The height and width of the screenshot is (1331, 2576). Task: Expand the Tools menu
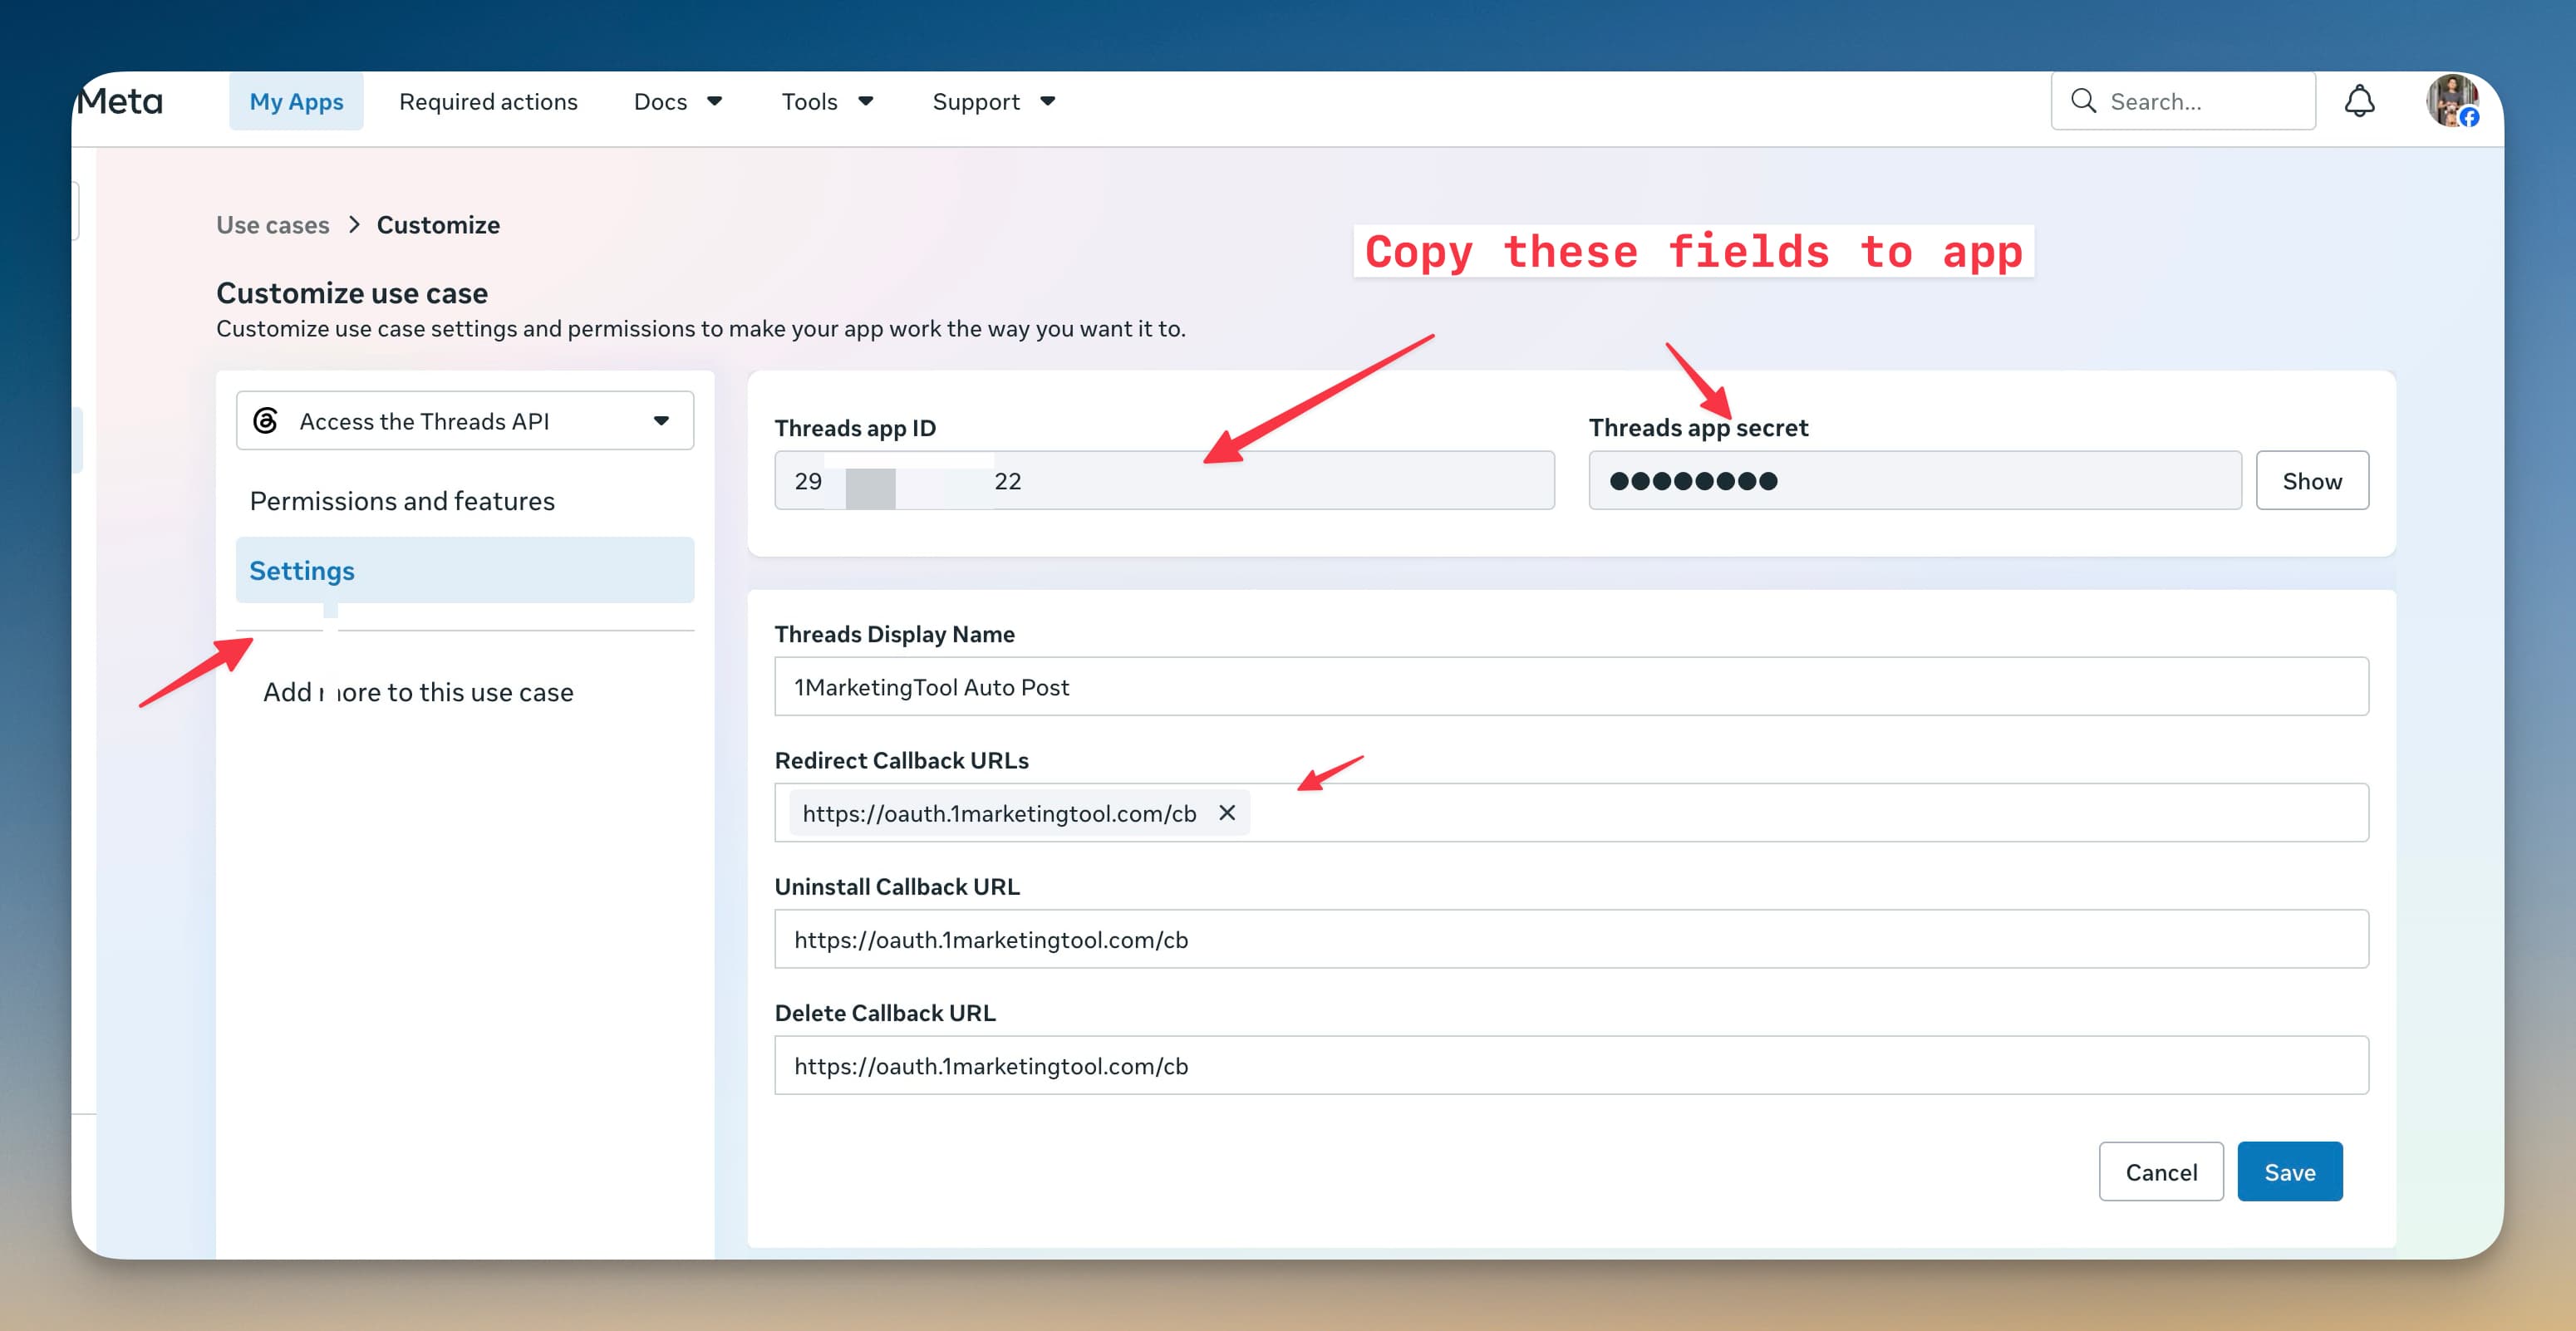point(827,101)
